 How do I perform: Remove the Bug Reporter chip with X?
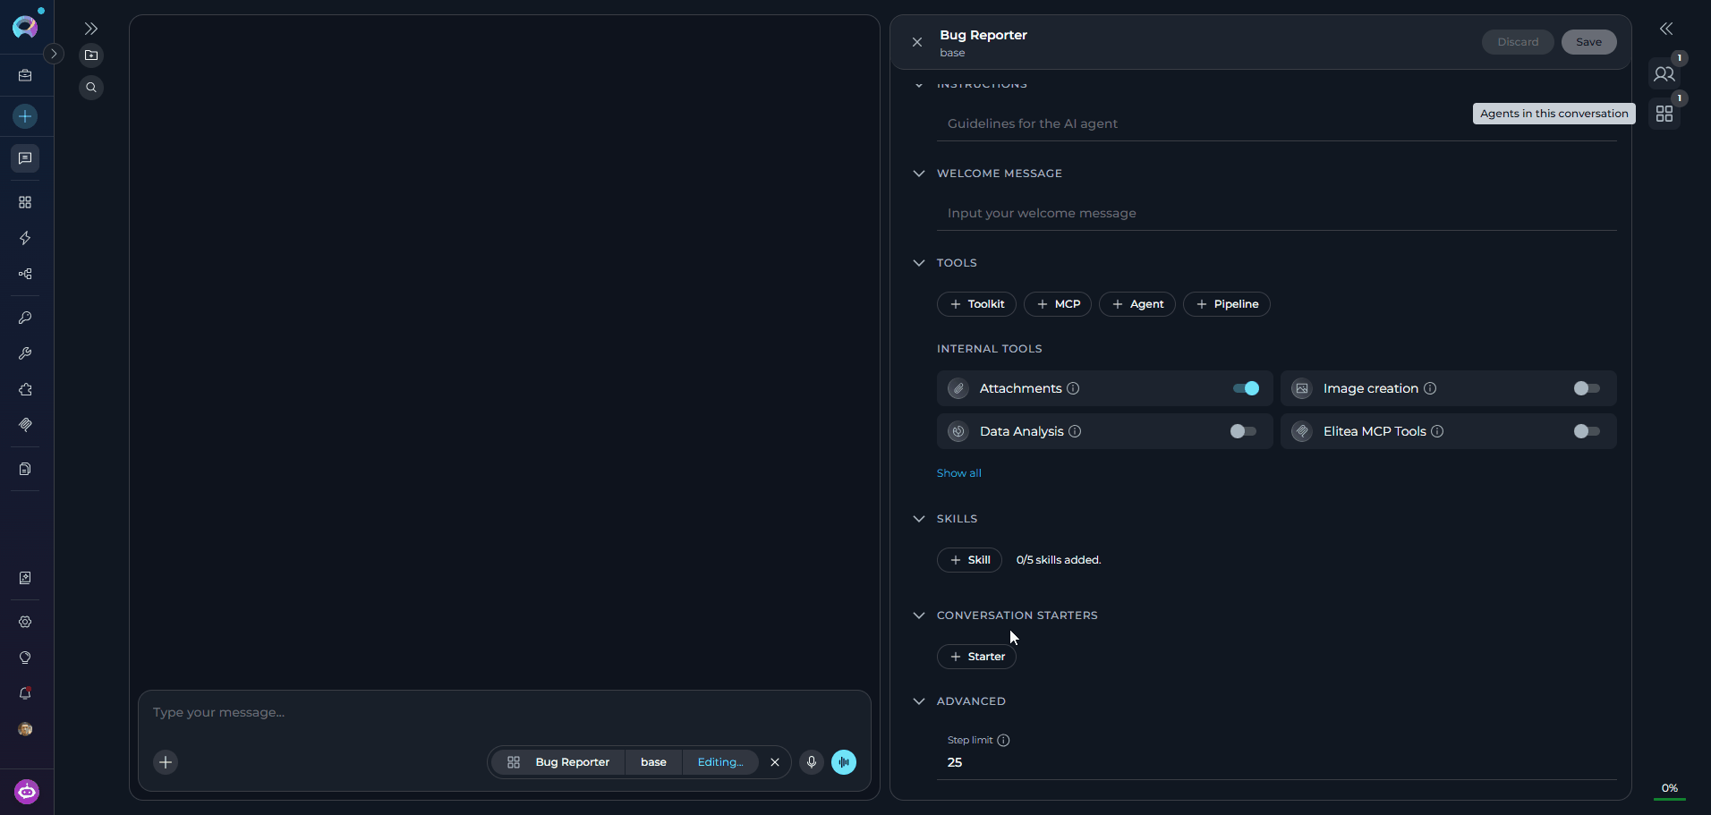click(775, 762)
